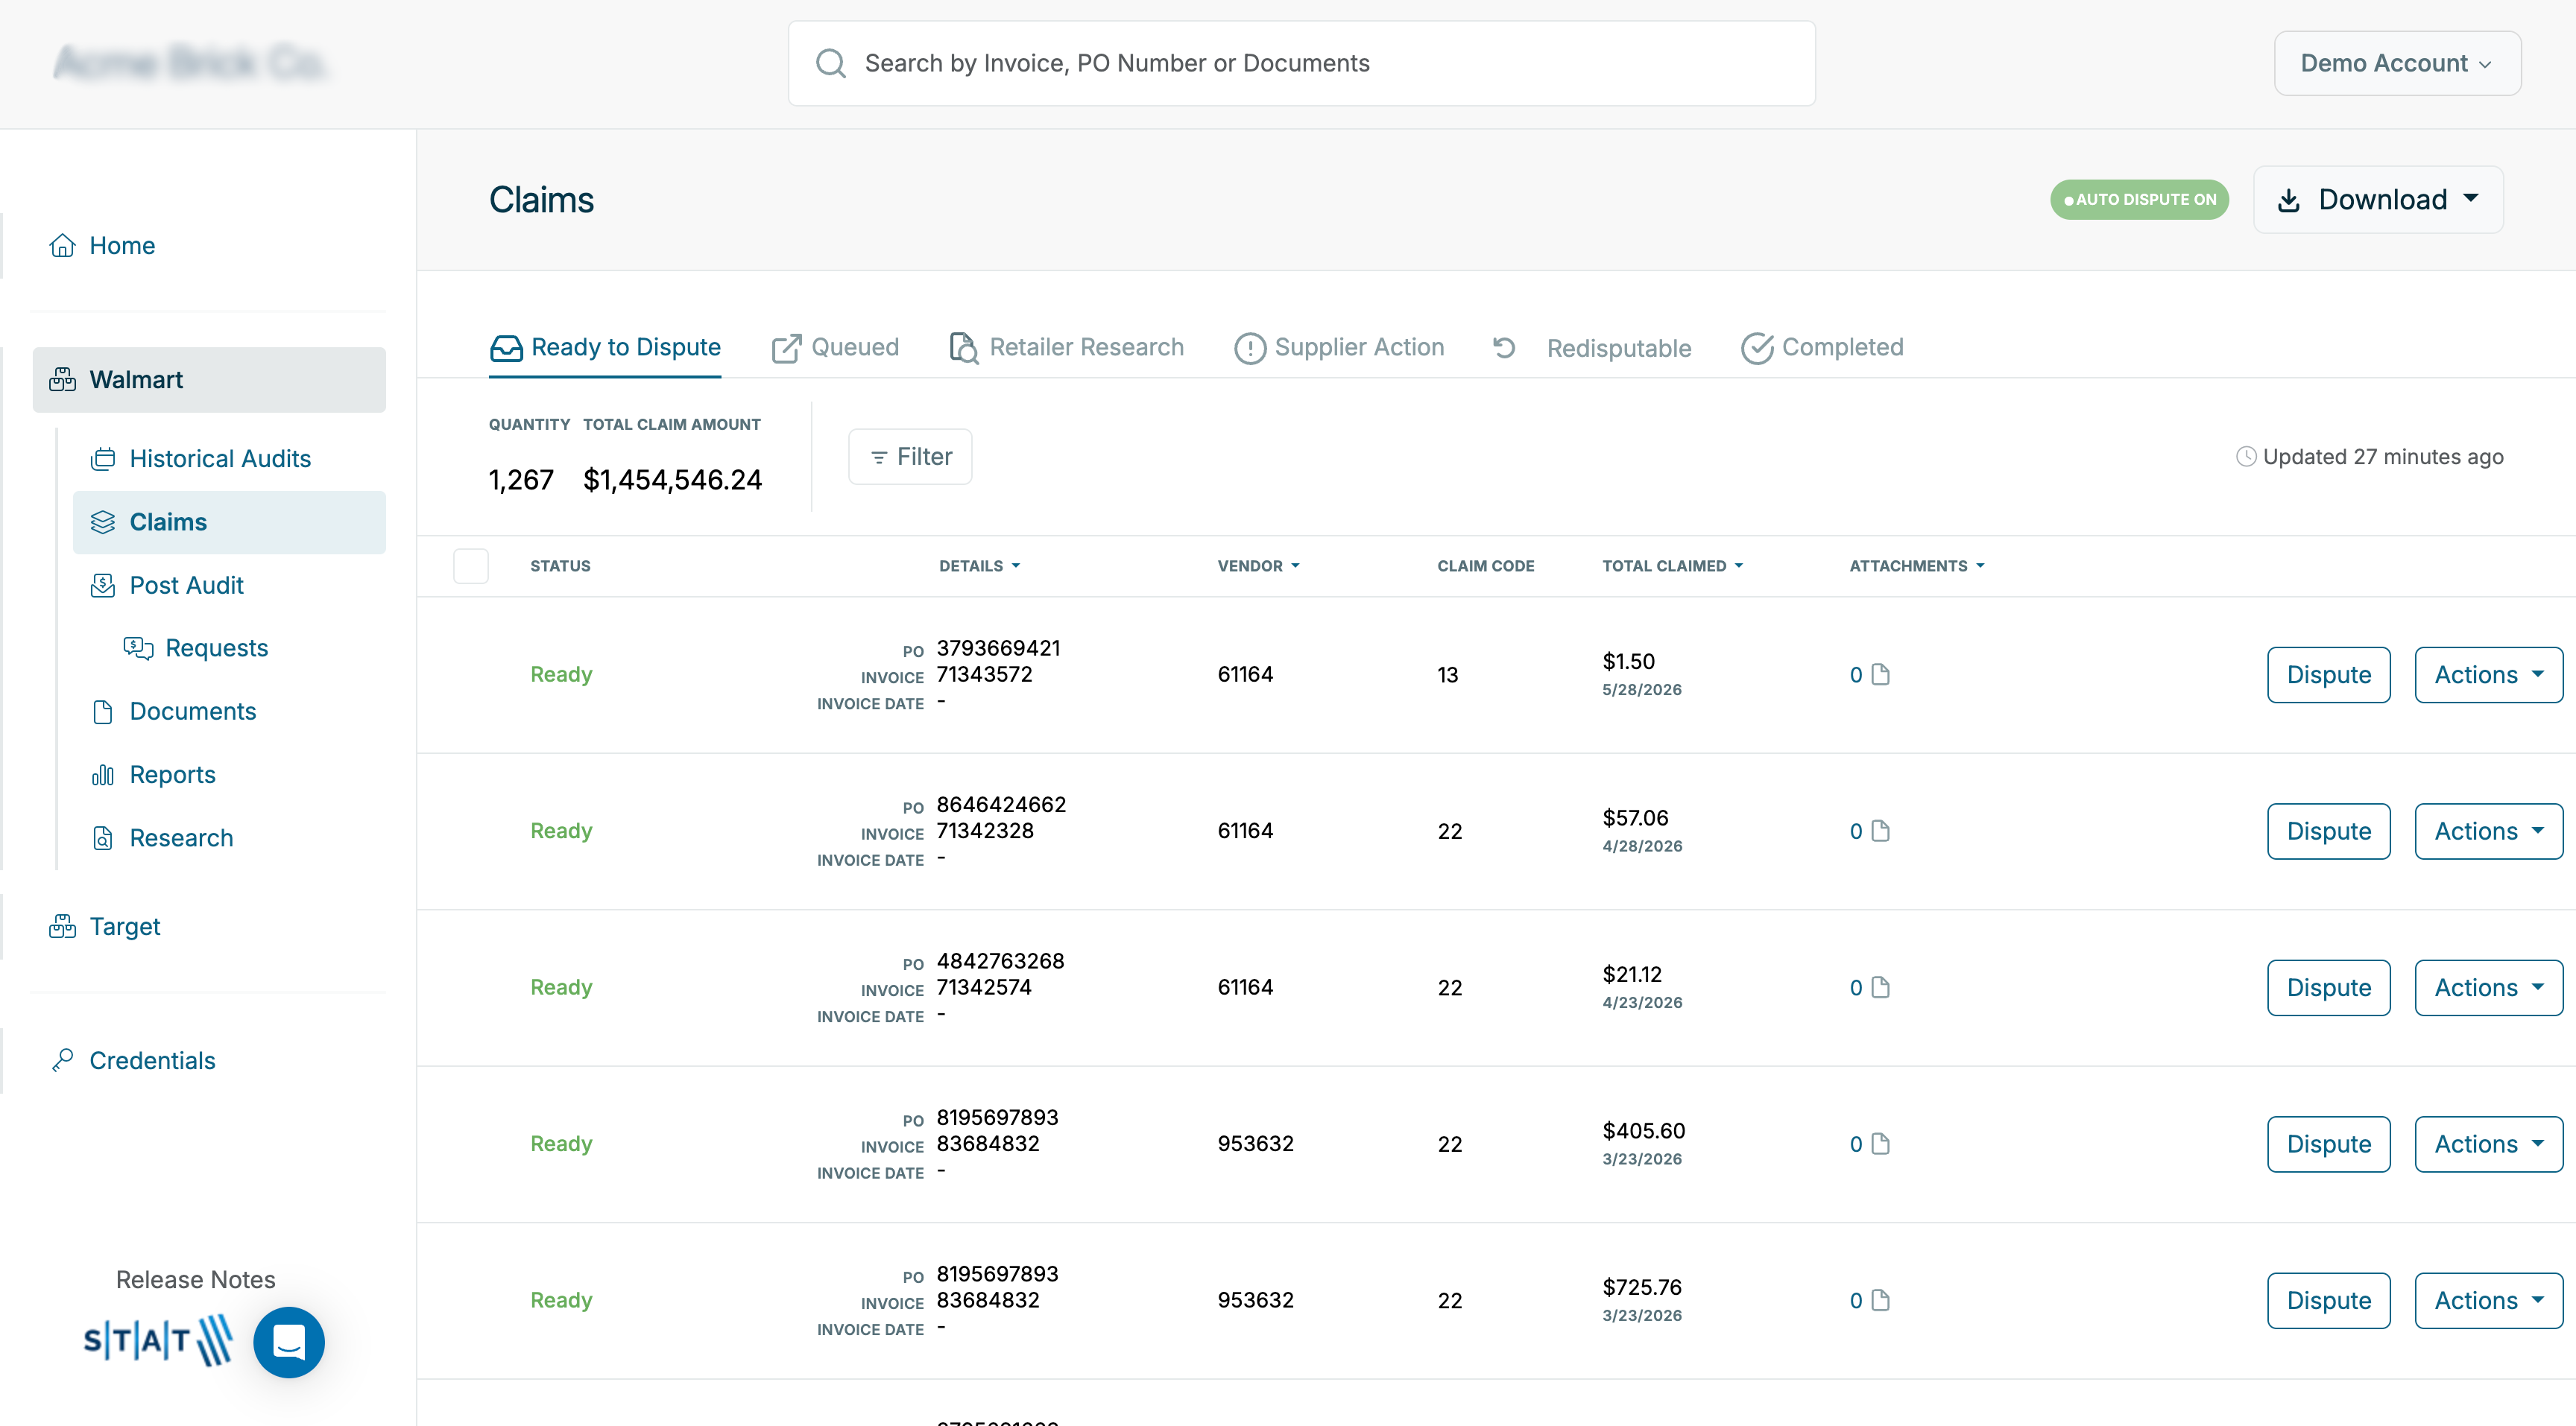Click the Credentials key icon

(x=62, y=1060)
